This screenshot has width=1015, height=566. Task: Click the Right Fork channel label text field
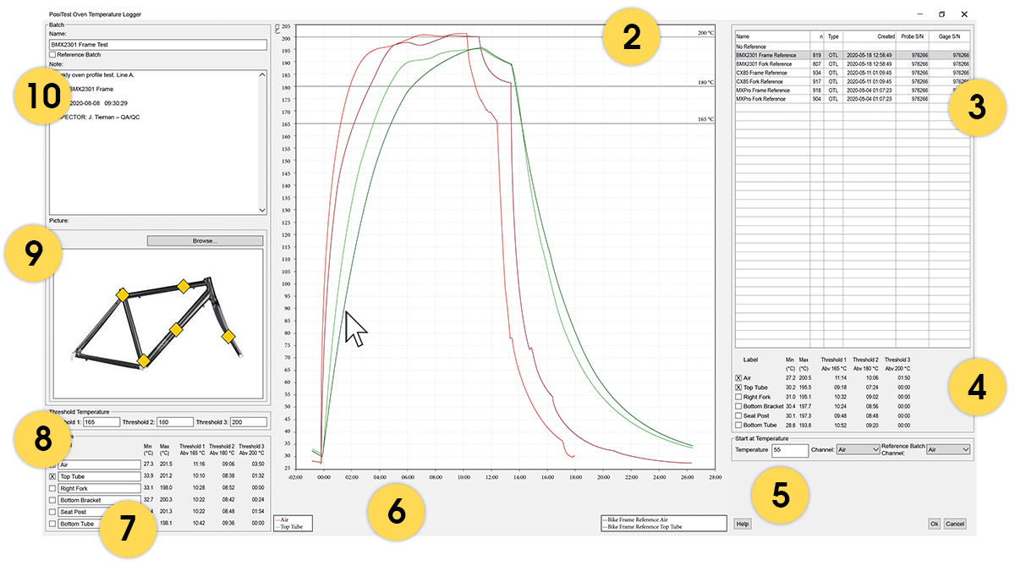99,488
